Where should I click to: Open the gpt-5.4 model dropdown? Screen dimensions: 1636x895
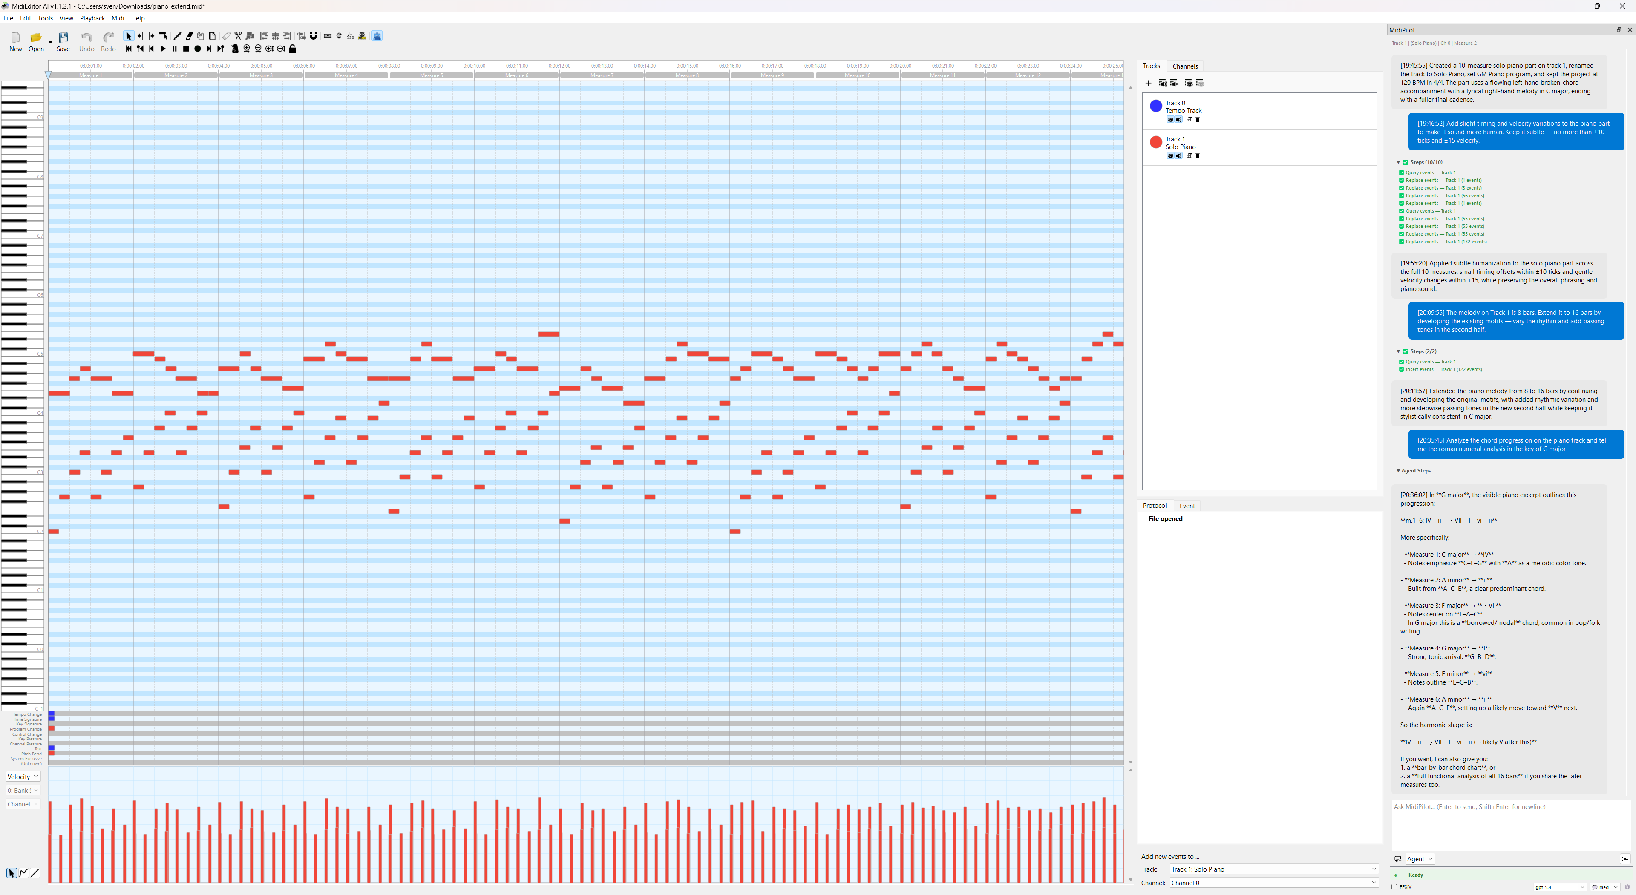tap(1560, 887)
